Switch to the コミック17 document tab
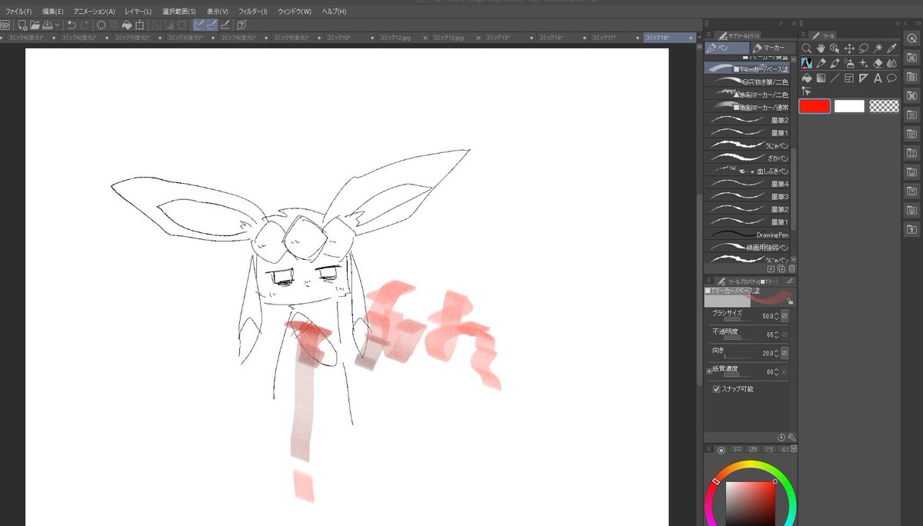Image resolution: width=923 pixels, height=526 pixels. point(615,37)
